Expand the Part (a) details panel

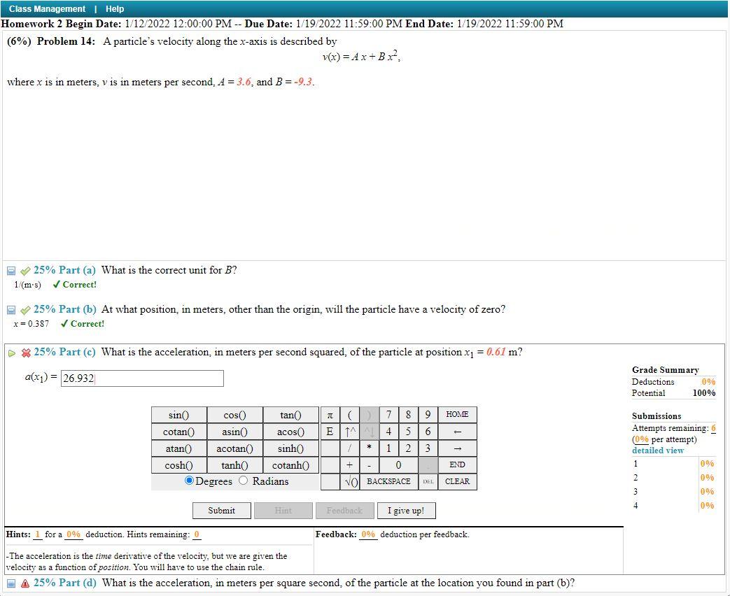[x=10, y=270]
